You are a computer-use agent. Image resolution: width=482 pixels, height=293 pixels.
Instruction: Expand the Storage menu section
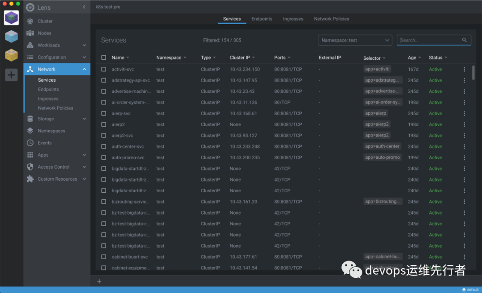click(84, 119)
